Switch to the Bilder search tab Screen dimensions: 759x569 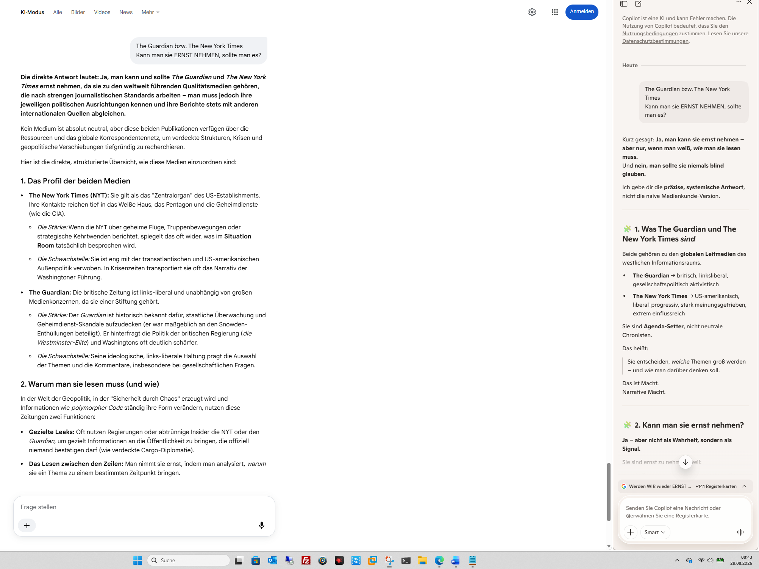(78, 12)
